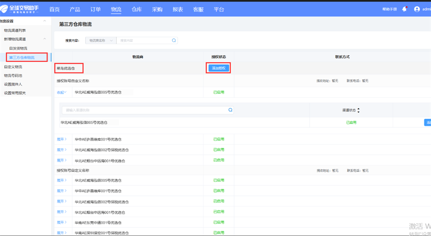This screenshot has width=431, height=236.
Task: Click the 华南AE深圳保宏001号保税优选仓 name
Action: click(102, 233)
